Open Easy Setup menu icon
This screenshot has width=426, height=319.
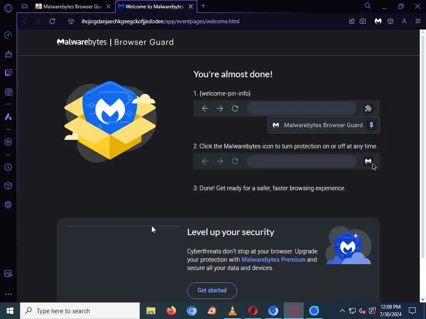[x=418, y=21]
